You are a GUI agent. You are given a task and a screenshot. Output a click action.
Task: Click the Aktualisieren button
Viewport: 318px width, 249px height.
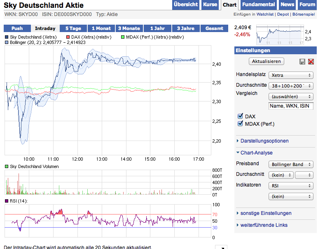(266, 61)
